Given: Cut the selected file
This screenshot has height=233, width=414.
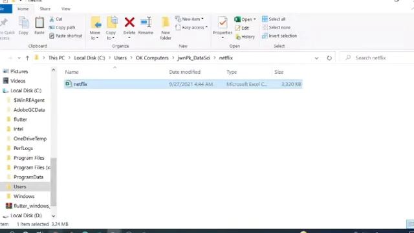Looking at the screenshot, I should pos(56,19).
